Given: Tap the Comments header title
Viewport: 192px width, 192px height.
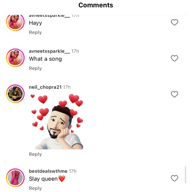Looking at the screenshot, I should [96, 5].
